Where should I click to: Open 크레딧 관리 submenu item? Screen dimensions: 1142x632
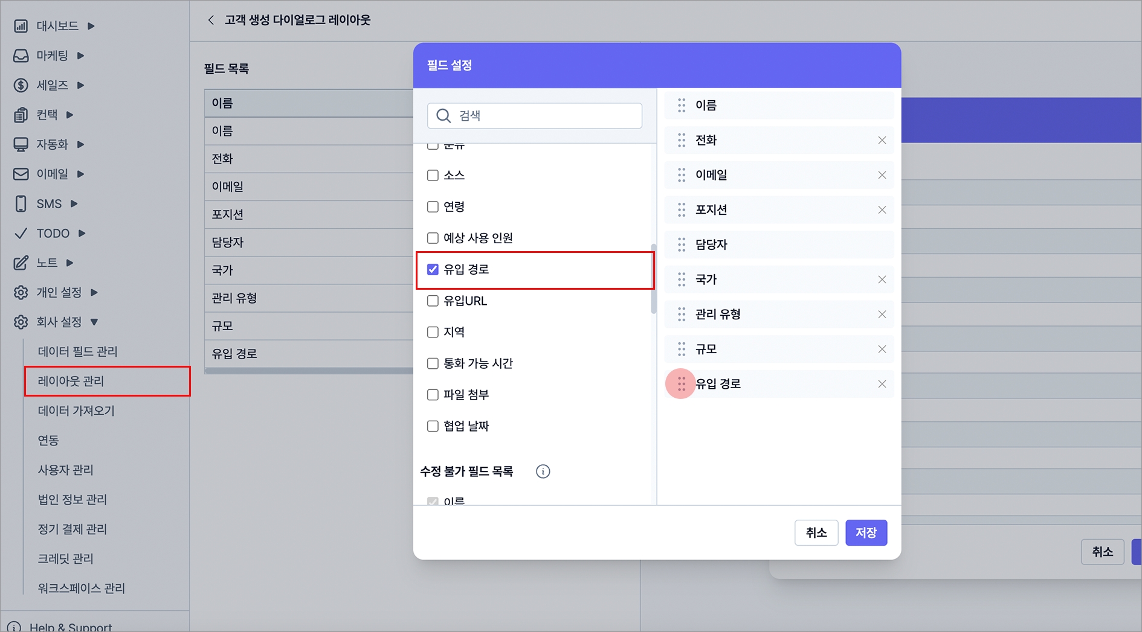coord(65,558)
